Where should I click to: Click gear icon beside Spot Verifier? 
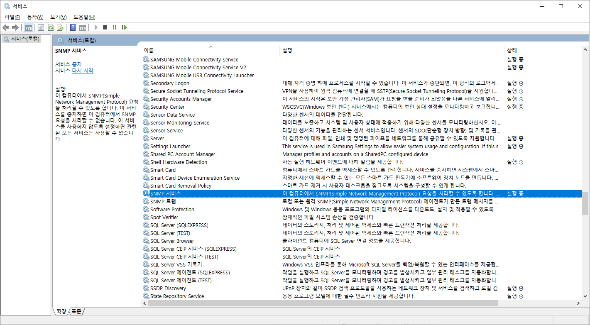point(146,217)
